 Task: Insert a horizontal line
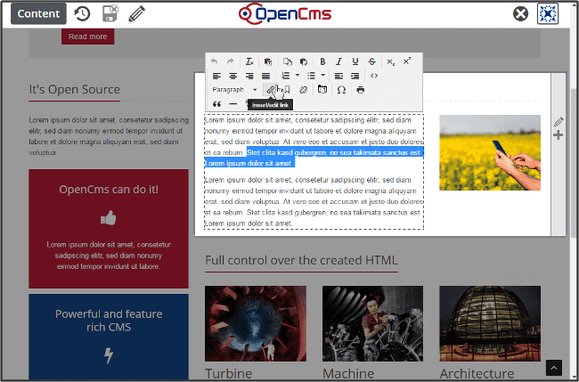[x=233, y=104]
